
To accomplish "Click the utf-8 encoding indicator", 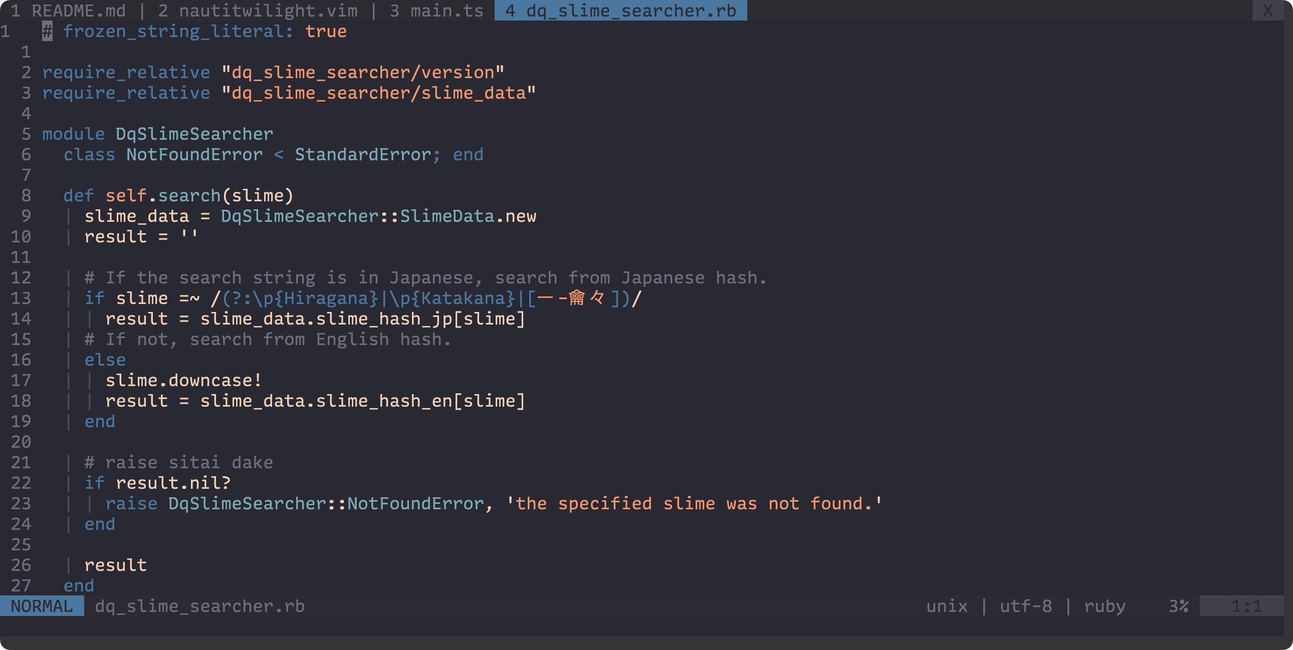I will (x=1025, y=606).
